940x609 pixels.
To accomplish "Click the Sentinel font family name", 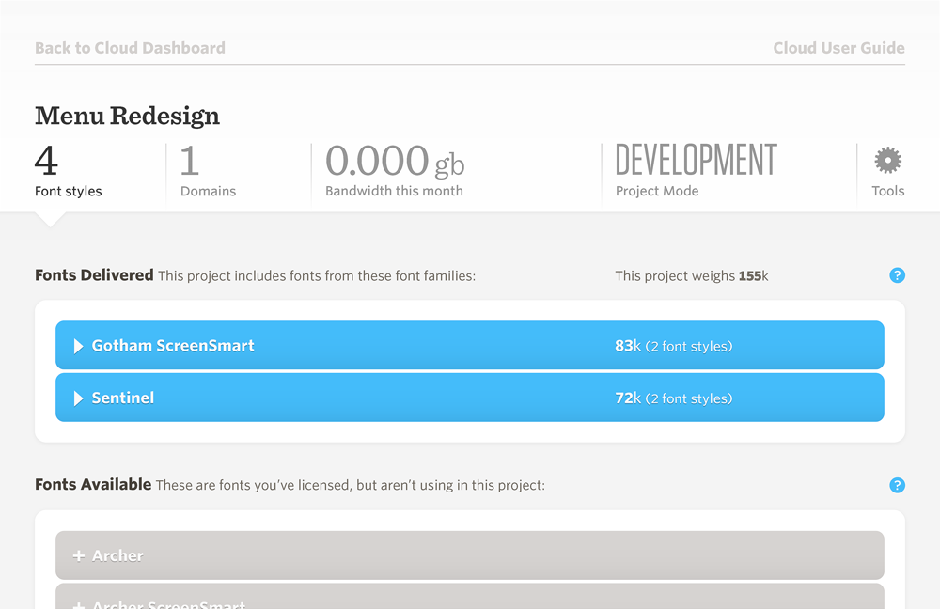I will click(123, 398).
